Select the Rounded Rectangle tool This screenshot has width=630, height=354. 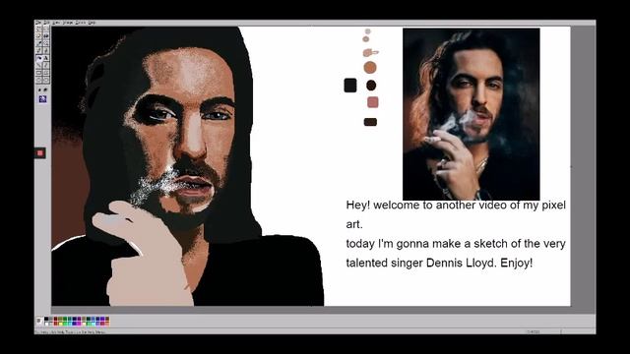pyautogui.click(x=46, y=80)
